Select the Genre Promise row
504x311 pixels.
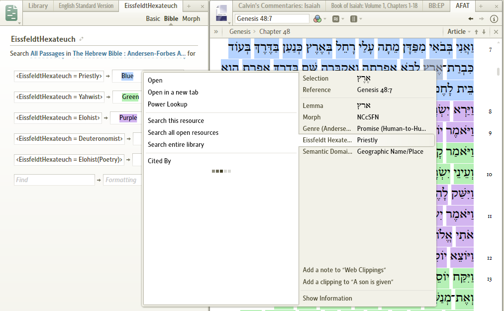367,129
